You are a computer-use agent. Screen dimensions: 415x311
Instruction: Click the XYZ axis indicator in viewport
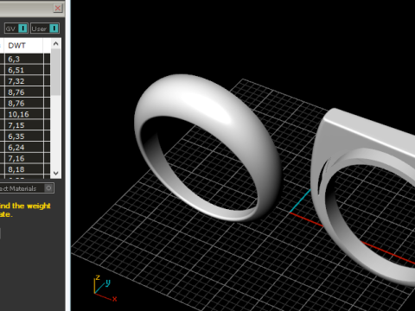pyautogui.click(x=105, y=288)
